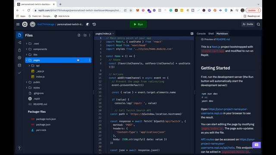
Task: Switch to the Console tab
Action: (x=201, y=34)
